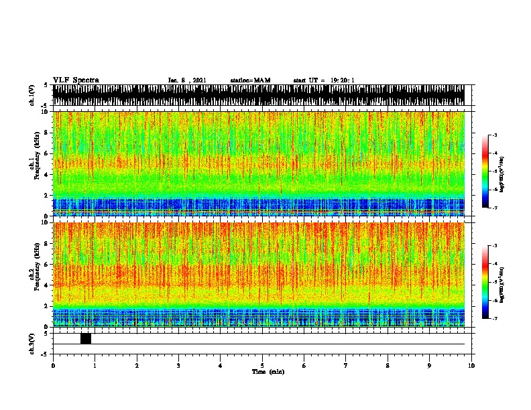
Task: Click time axis tick label "7"
Action: 346,366
